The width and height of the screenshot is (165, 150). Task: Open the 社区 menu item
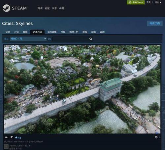47,8
